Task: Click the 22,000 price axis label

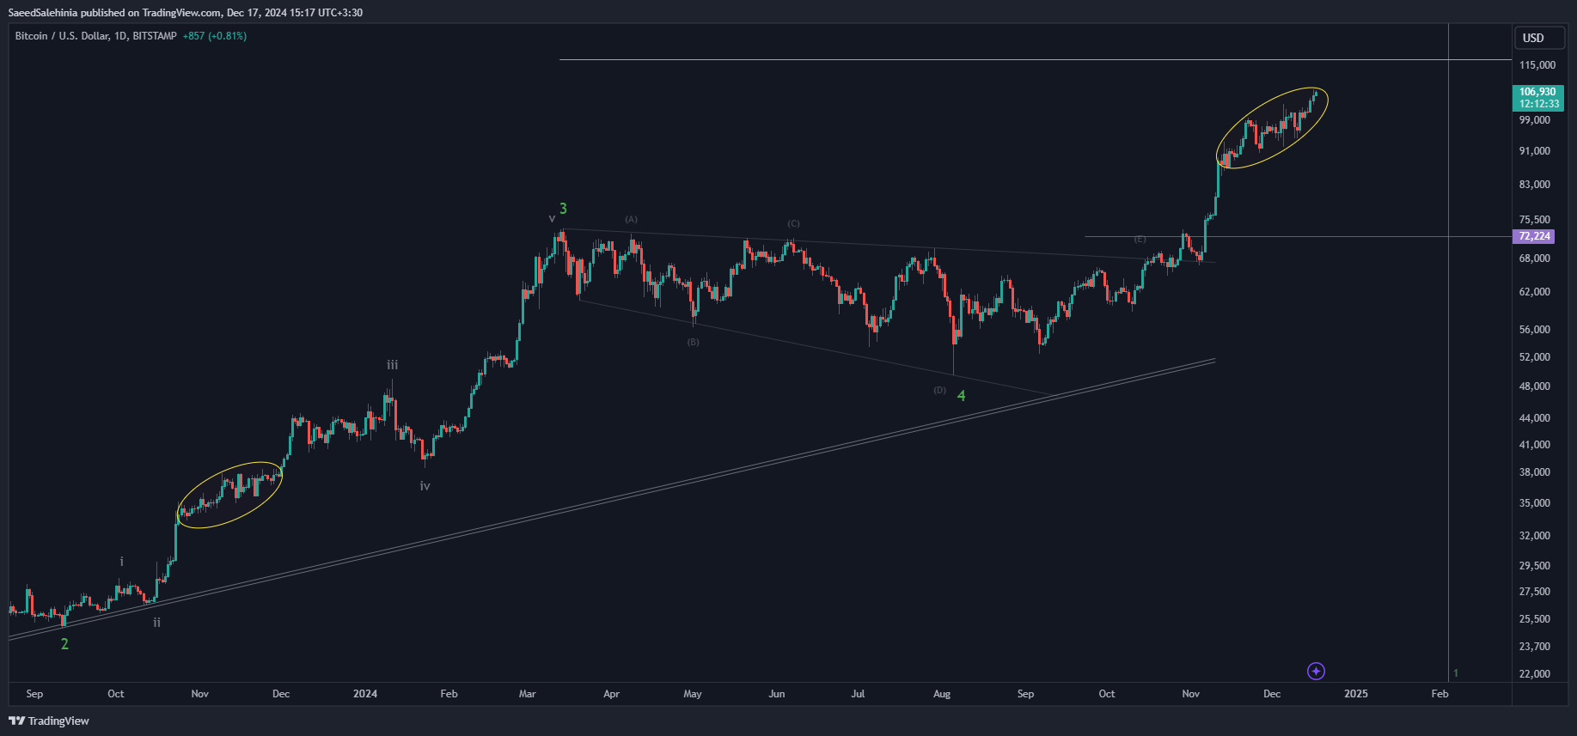Action: click(x=1535, y=674)
